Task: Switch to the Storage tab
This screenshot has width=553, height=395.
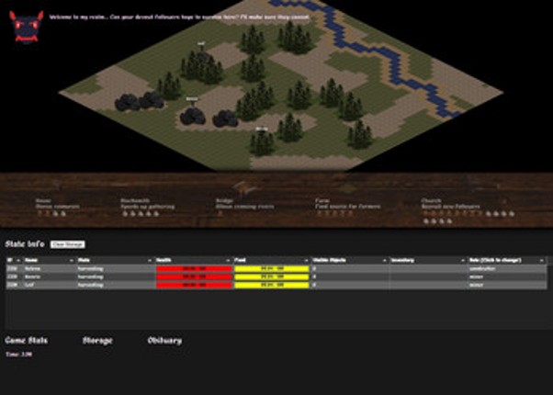Action: click(97, 341)
